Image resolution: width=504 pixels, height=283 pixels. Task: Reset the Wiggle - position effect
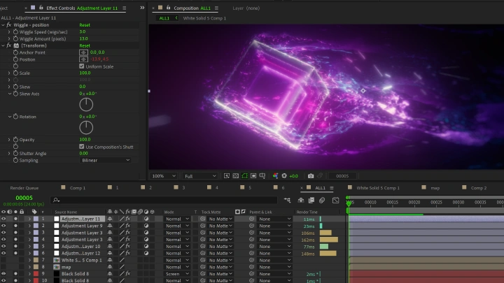click(x=85, y=24)
